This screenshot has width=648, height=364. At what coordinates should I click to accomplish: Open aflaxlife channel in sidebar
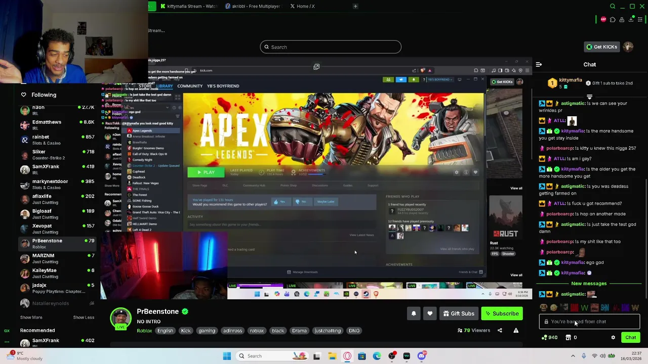[x=57, y=199]
